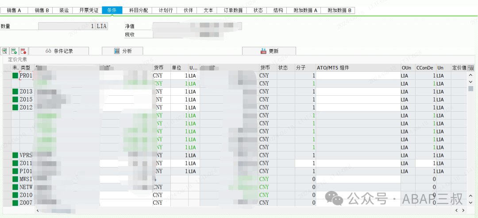This screenshot has width=478, height=218.
Task: Click vertical scrollbar thumb of pricing table
Action: 470,89
